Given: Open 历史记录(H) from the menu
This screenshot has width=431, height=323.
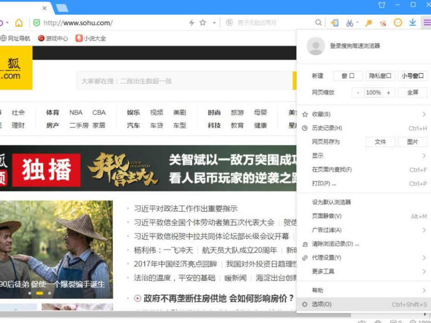Looking at the screenshot, I should 363,128.
